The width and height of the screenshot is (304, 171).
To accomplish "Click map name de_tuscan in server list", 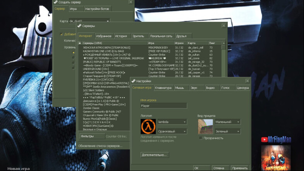I will tap(194, 69).
